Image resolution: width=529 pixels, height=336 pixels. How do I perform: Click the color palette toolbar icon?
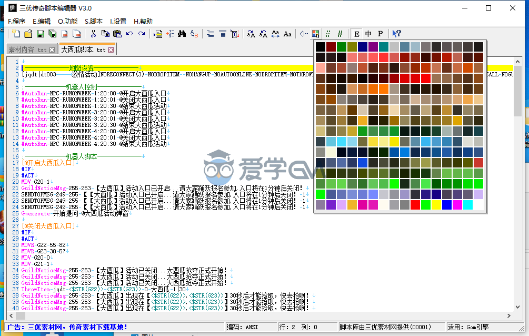(x=315, y=34)
